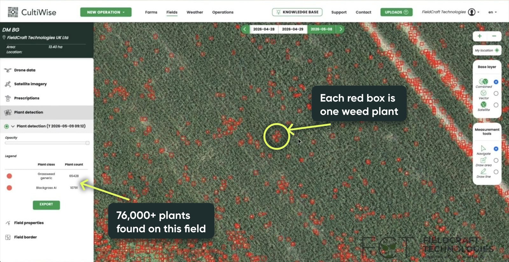Adjust the Opacity slider handle
The image size is (509, 262).
pyautogui.click(x=87, y=143)
